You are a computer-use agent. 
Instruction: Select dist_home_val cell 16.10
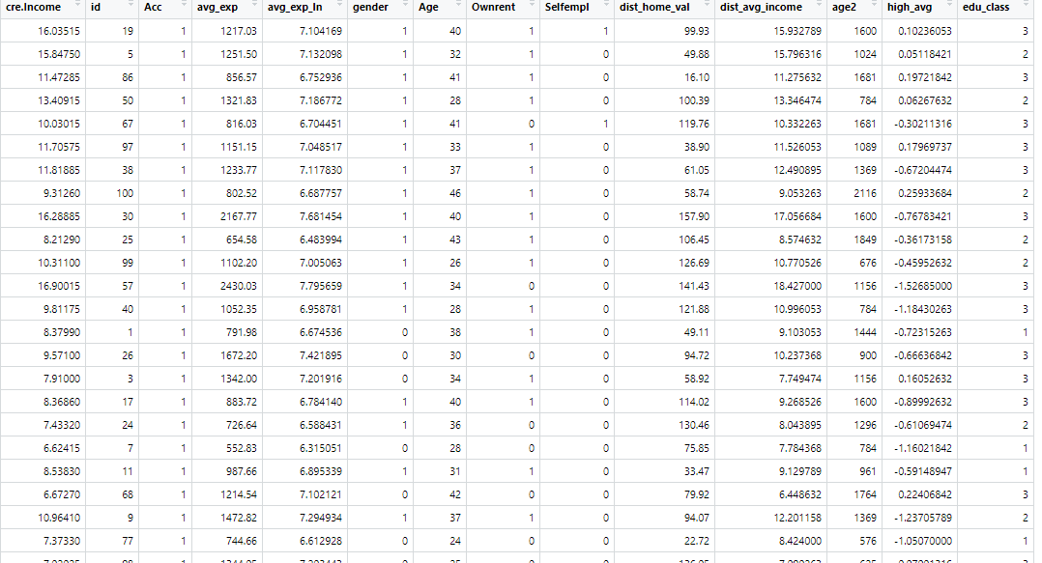[664, 77]
